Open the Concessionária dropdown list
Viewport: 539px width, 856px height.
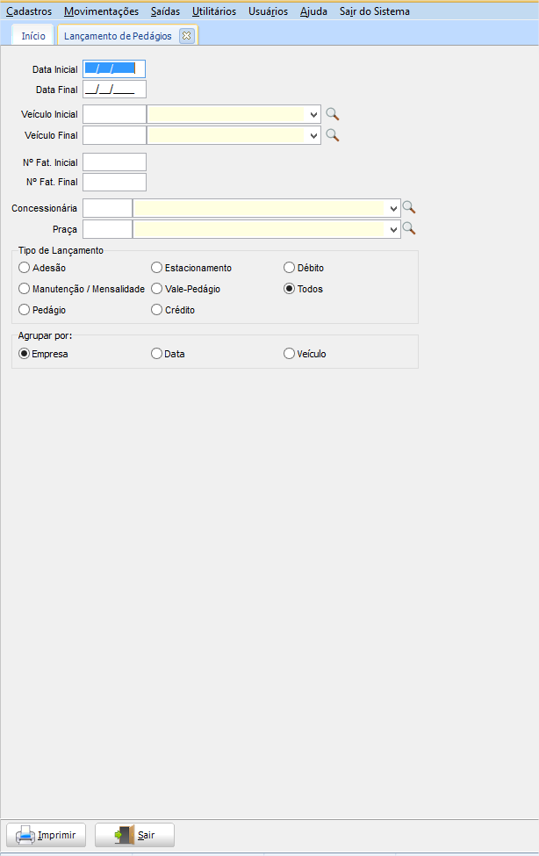click(392, 208)
